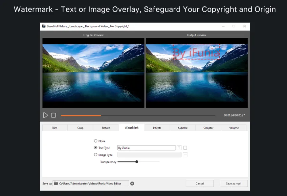
Task: Open the Chapter tab
Action: coord(208,128)
